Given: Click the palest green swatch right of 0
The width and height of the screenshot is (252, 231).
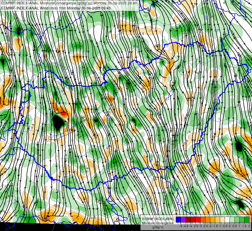Looking at the screenshot, I should click(x=232, y=219).
